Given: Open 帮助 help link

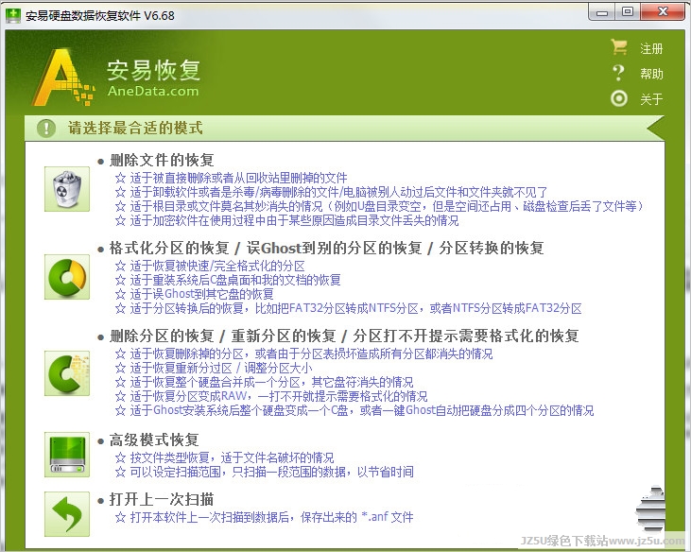Looking at the screenshot, I should tap(651, 74).
